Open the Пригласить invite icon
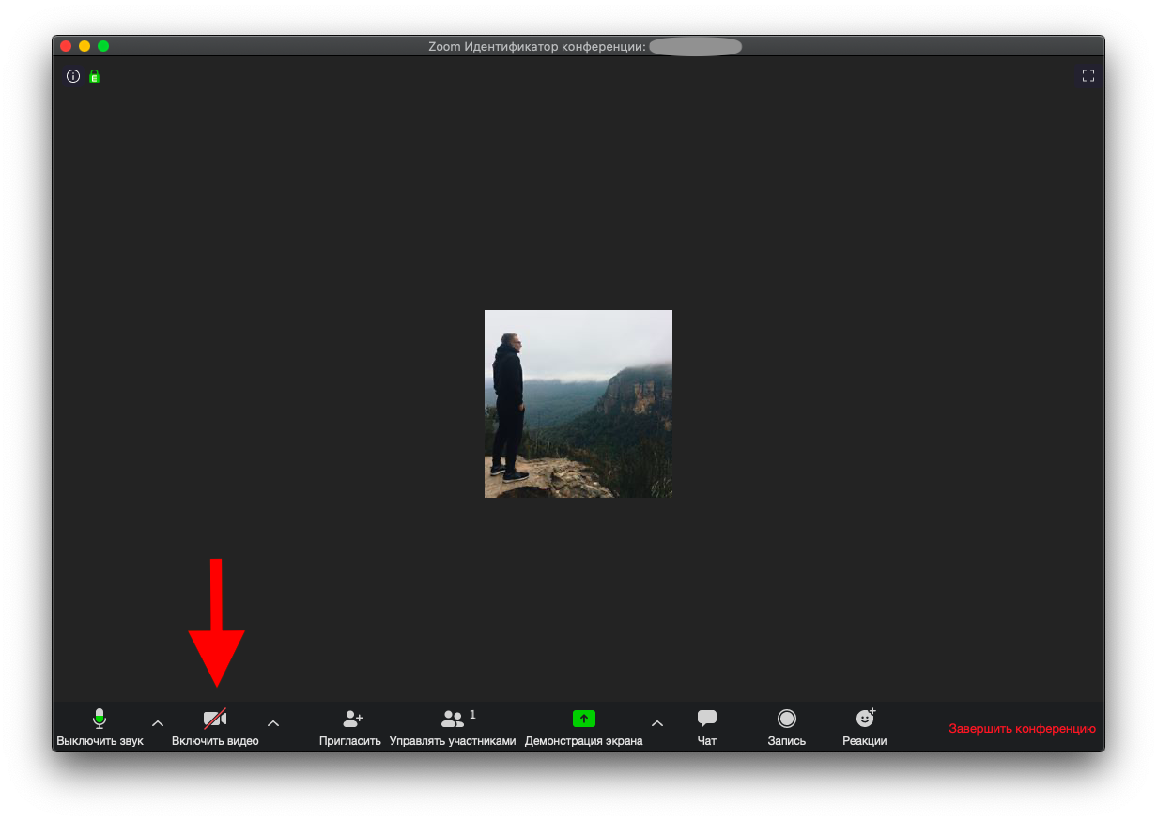 tap(350, 727)
